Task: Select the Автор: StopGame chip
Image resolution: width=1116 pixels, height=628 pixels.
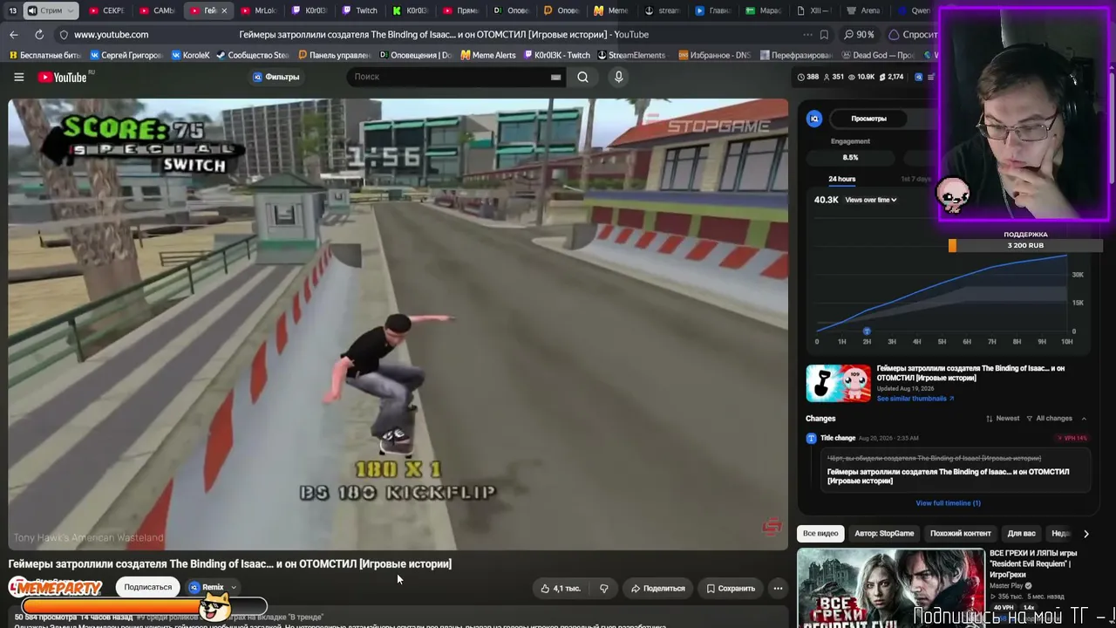Action: (884, 534)
